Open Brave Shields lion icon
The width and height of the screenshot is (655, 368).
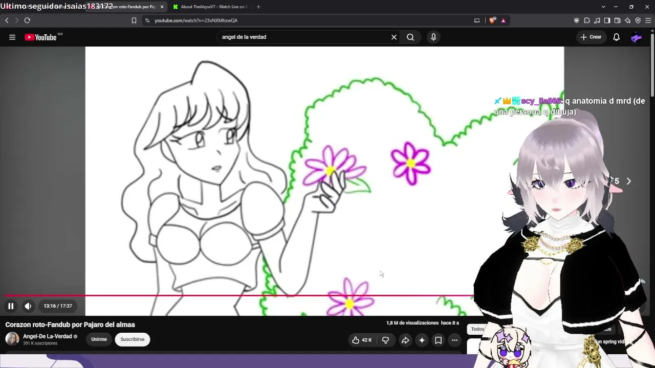(492, 20)
